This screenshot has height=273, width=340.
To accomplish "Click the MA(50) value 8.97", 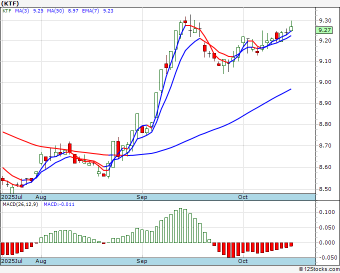I will point(73,11).
